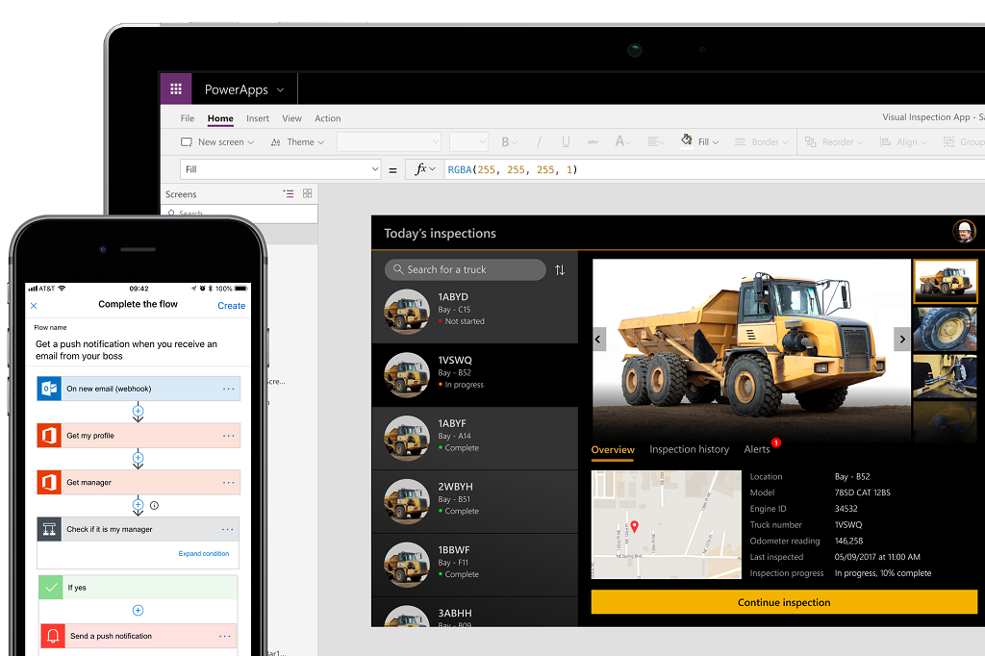Open the Inspection history tab
985x656 pixels.
tap(689, 449)
